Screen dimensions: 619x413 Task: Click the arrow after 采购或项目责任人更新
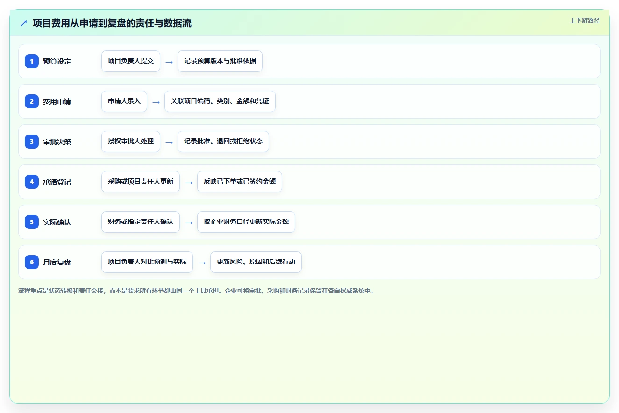pos(189,182)
